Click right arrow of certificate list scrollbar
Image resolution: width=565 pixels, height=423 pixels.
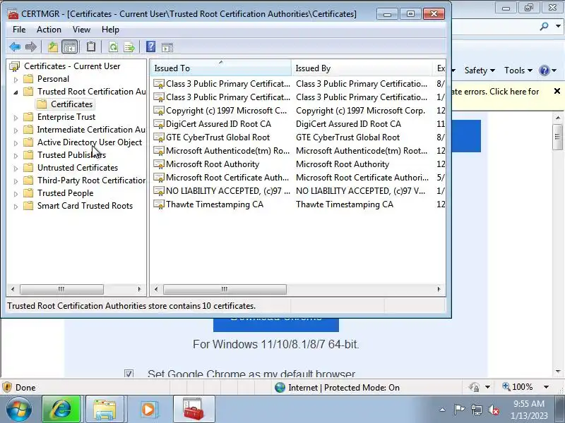tap(439, 289)
